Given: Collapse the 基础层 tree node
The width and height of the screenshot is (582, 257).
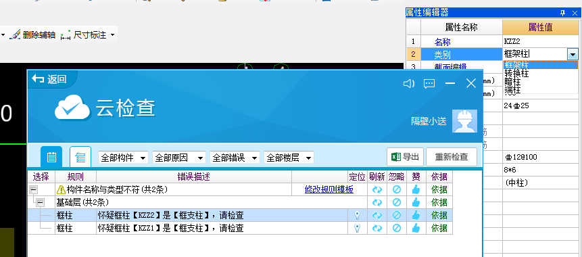Looking at the screenshot, I should click(40, 203).
